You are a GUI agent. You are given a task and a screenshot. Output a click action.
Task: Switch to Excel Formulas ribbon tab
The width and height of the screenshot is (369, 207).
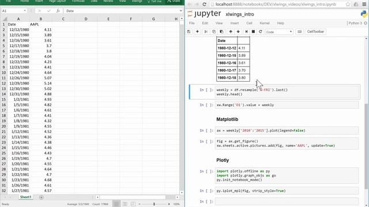(78, 1)
